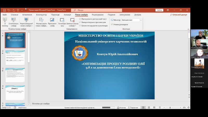
Task: Start slideshow from the beginning
Action: click(x=5, y=21)
